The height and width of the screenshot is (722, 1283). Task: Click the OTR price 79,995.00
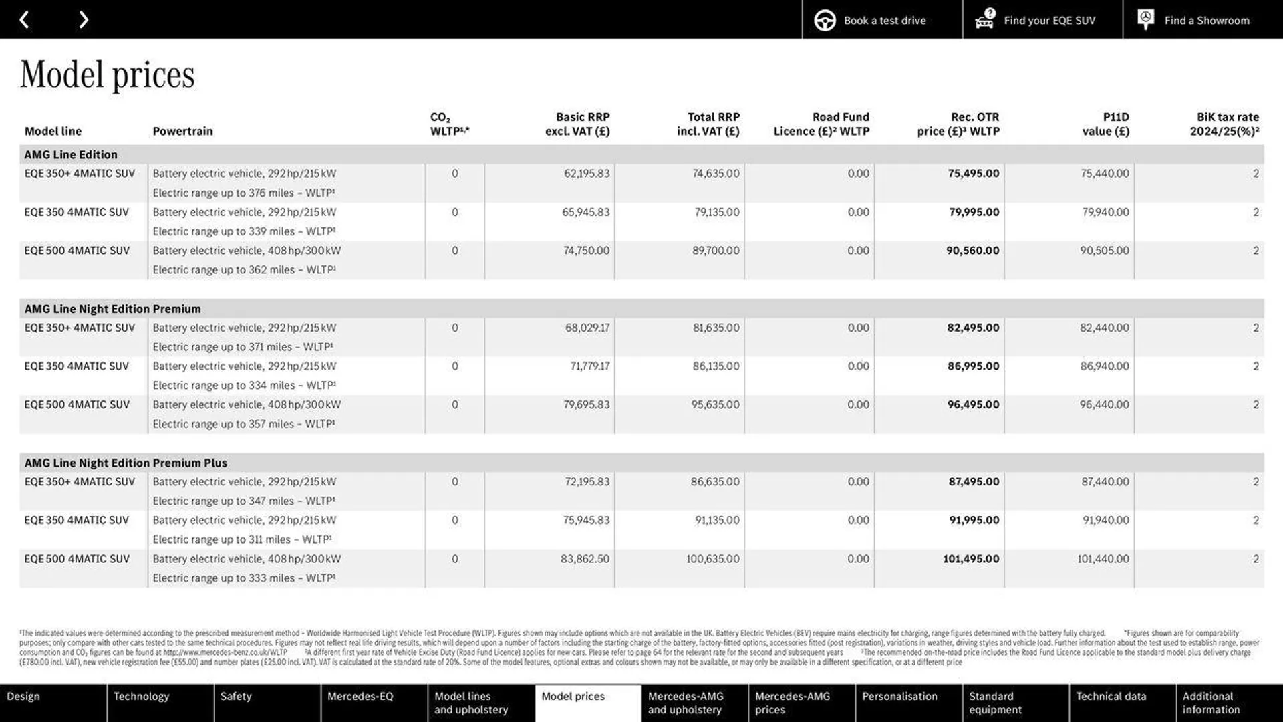[x=974, y=212]
